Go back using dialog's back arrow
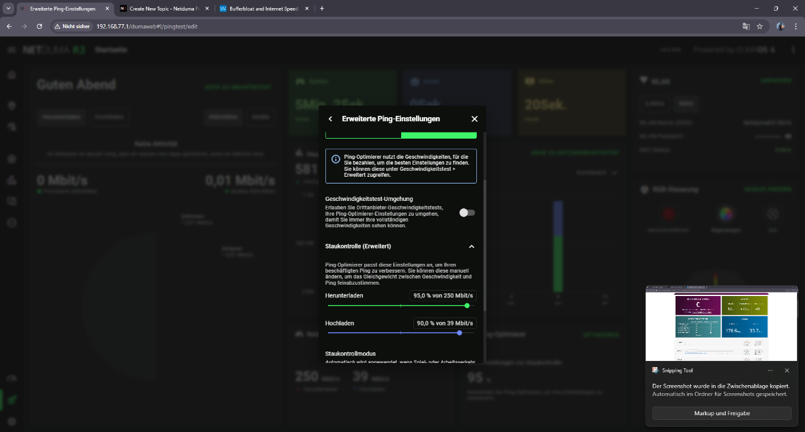This screenshot has width=805, height=432. coord(330,119)
